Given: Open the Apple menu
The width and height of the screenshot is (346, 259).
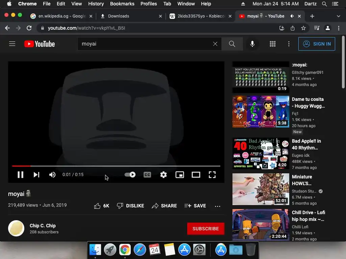Looking at the screenshot, I should click(x=9, y=4).
